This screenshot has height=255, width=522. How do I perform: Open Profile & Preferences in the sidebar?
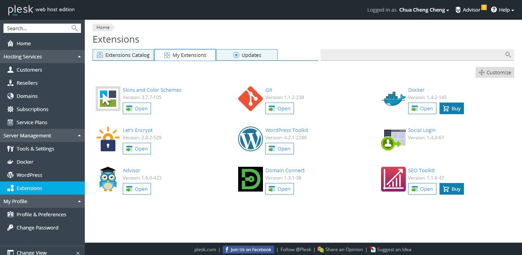click(42, 214)
